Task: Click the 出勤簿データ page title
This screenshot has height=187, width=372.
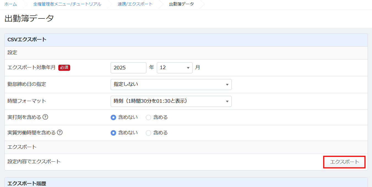Action: (x=29, y=18)
